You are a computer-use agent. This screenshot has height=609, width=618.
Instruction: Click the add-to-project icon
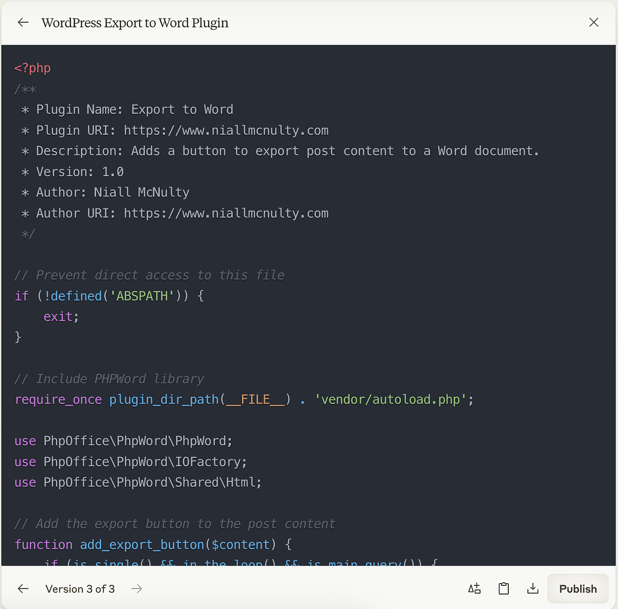(474, 588)
